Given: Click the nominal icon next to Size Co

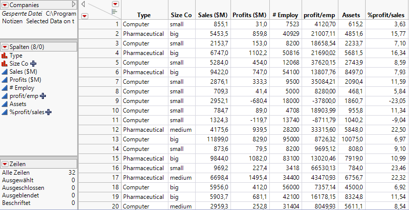Looking at the screenshot, I should [x=5, y=64].
